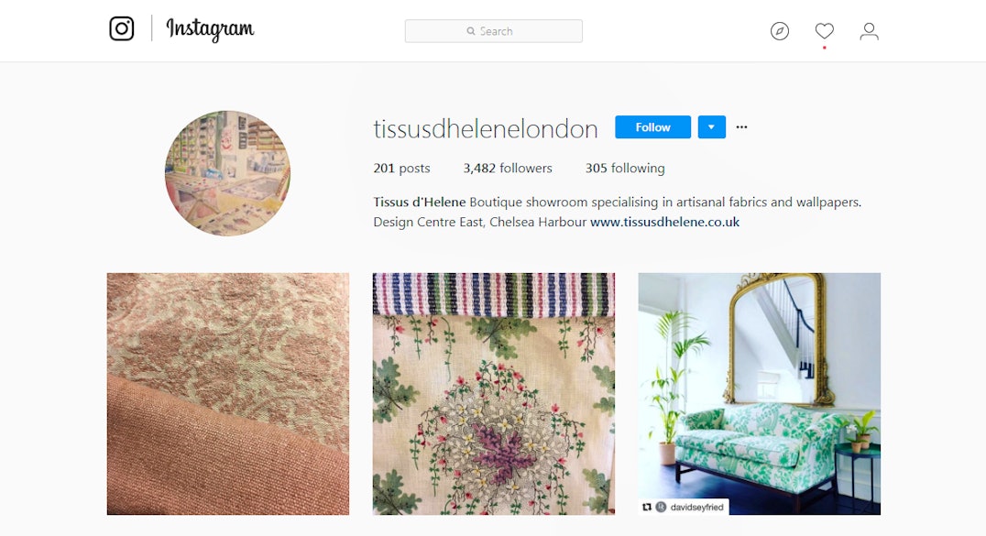View the 305 following list
The image size is (986, 536).
point(625,168)
